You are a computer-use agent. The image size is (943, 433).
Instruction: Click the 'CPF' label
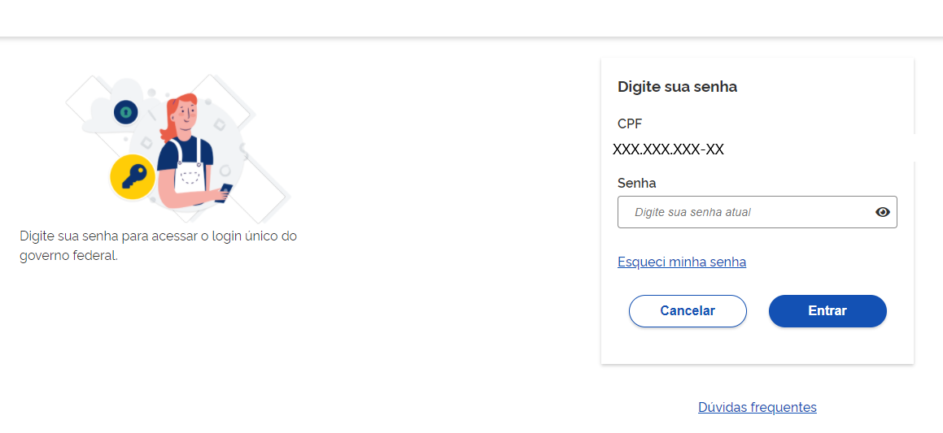[630, 123]
